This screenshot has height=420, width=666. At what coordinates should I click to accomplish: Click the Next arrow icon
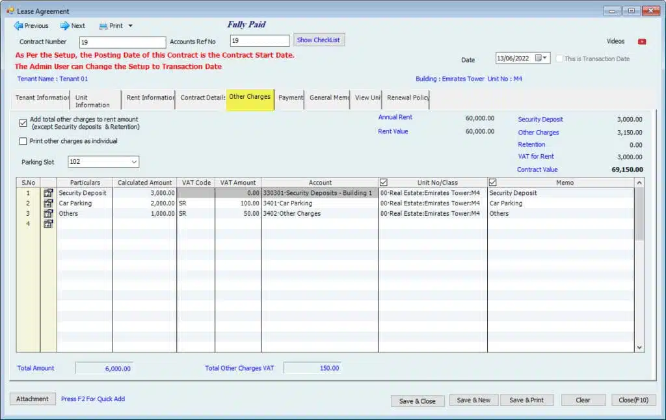(x=65, y=26)
